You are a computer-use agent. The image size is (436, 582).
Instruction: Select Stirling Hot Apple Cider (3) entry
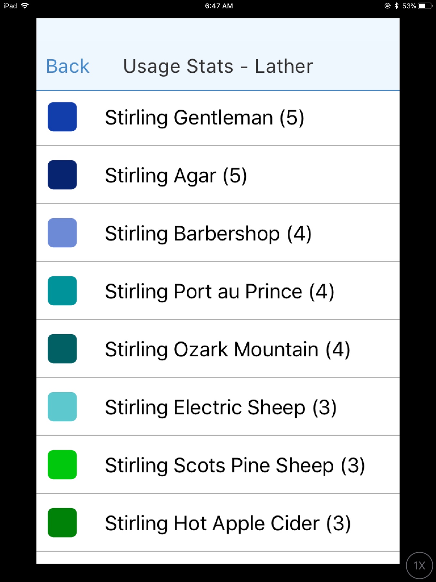(x=228, y=523)
